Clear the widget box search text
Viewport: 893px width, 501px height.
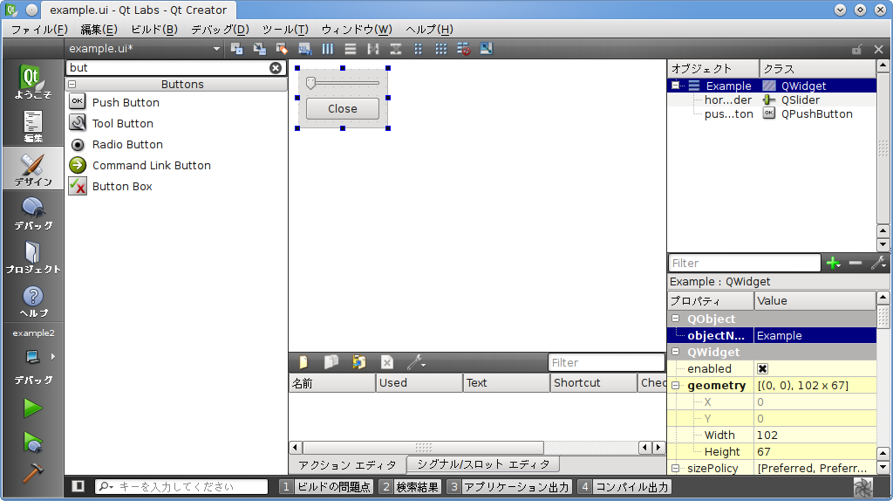[276, 67]
